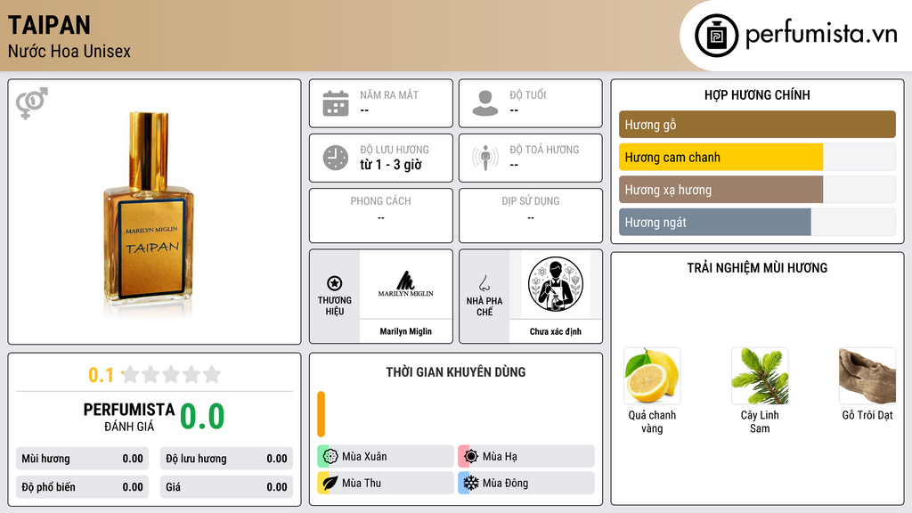The width and height of the screenshot is (912, 513).
Task: Click the Giá 0.00 score row
Action: pyautogui.click(x=226, y=487)
